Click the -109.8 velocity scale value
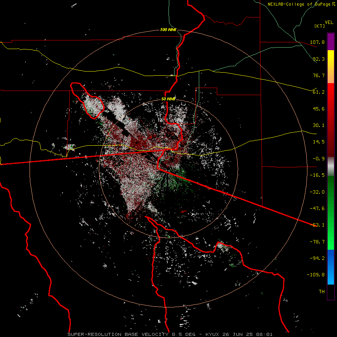The width and height of the screenshot is (337, 337). (x=316, y=275)
